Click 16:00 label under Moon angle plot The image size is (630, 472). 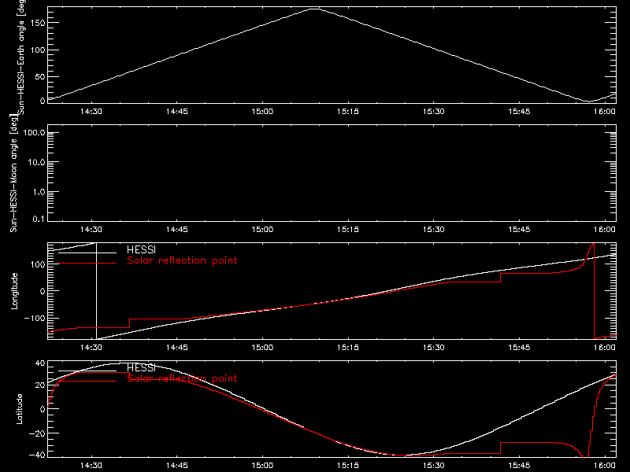[605, 230]
